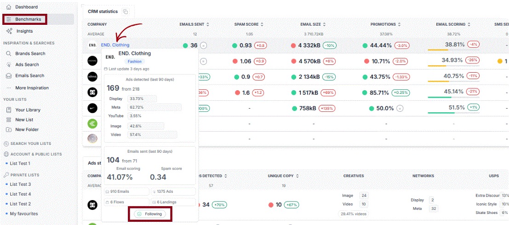The image size is (509, 225).
Task: Select the CRM statistics tab
Action: tap(103, 12)
